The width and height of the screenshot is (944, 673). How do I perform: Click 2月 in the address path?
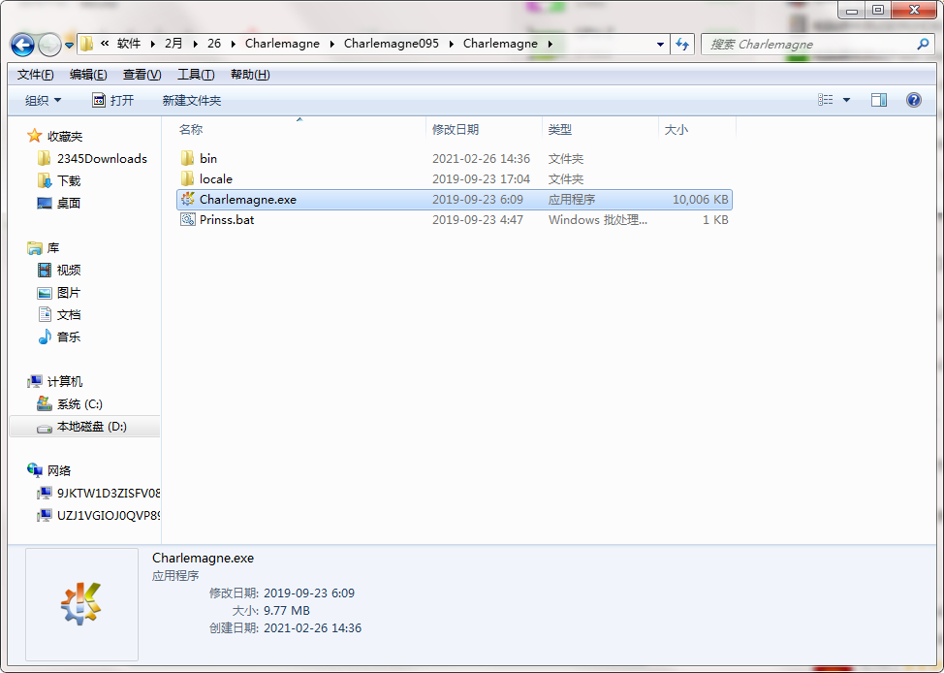(x=173, y=44)
